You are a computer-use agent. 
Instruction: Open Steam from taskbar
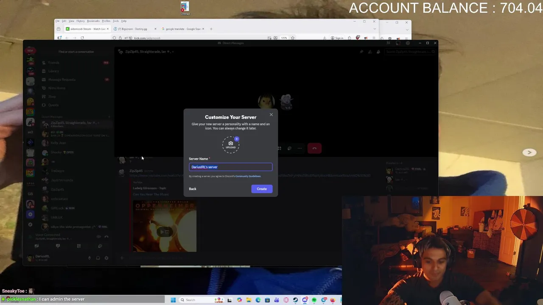(295, 300)
